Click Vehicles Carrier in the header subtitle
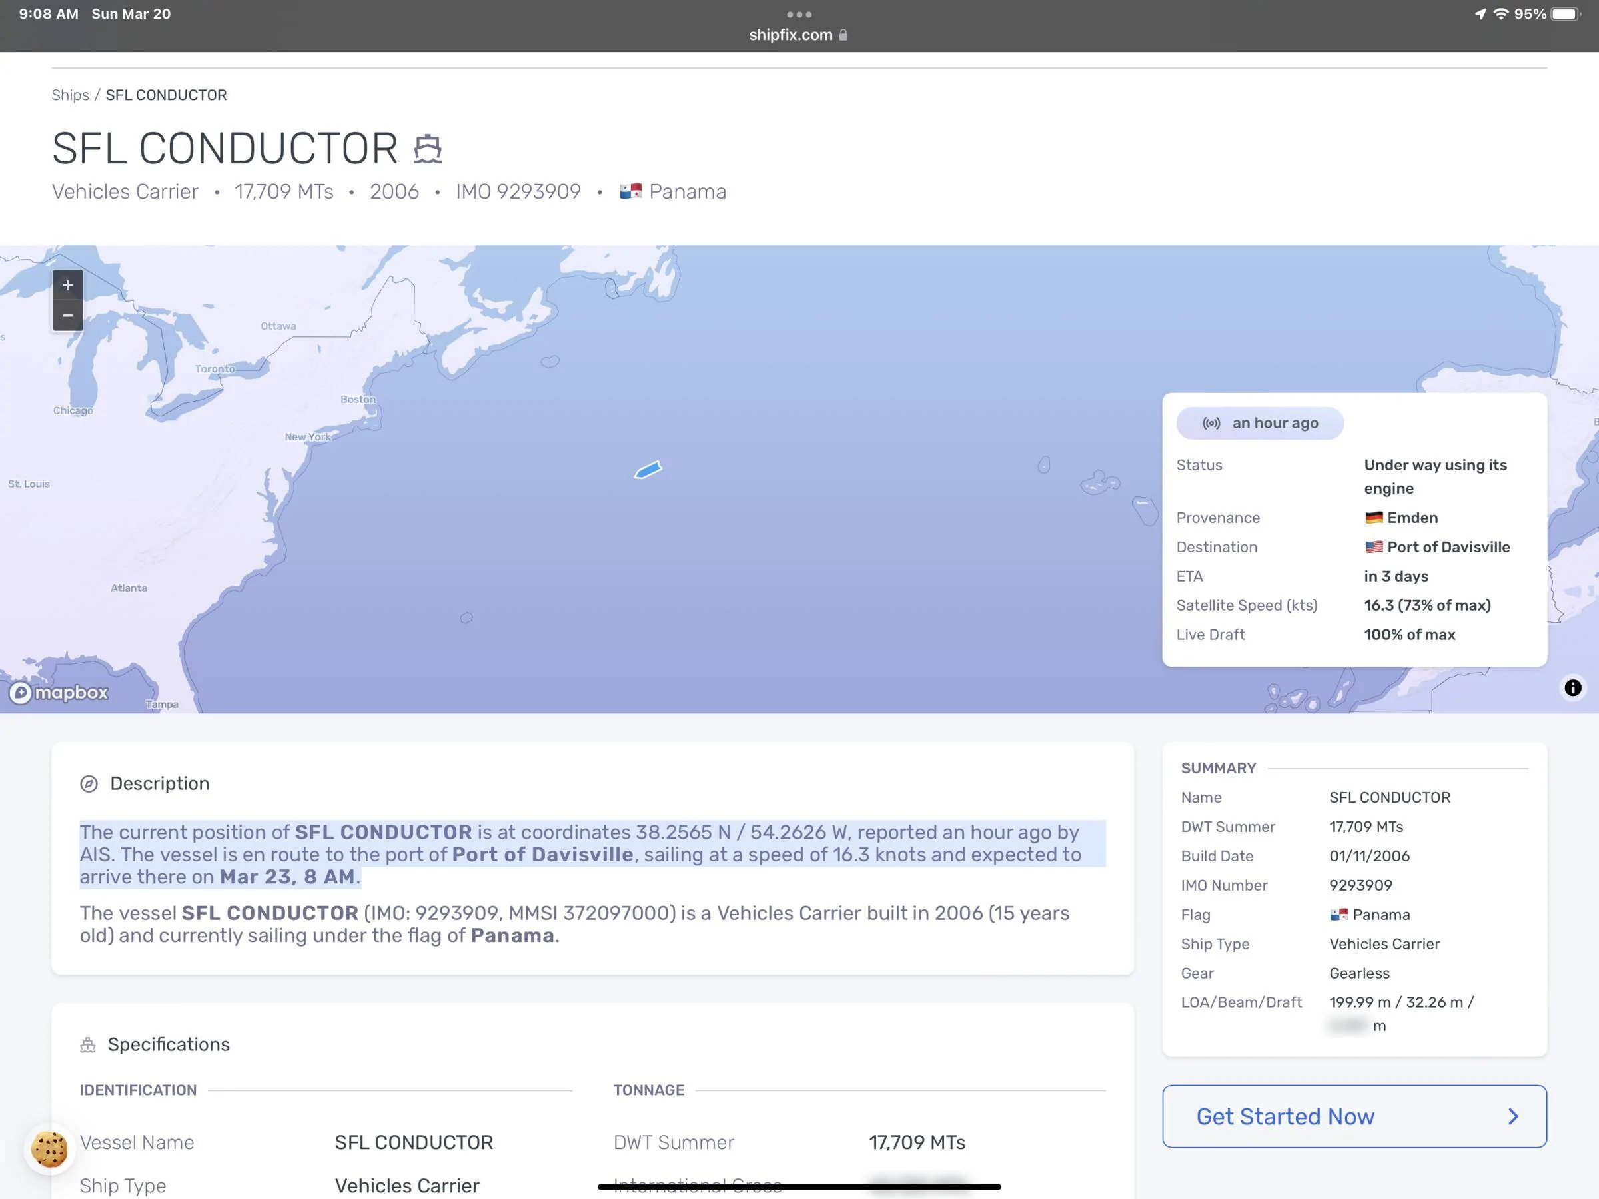This screenshot has width=1599, height=1199. pos(125,192)
